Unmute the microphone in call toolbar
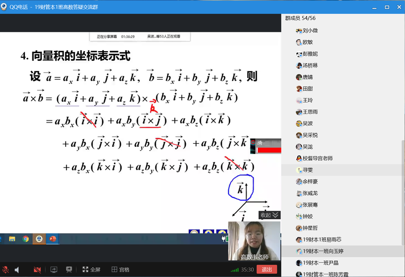 (6, 270)
